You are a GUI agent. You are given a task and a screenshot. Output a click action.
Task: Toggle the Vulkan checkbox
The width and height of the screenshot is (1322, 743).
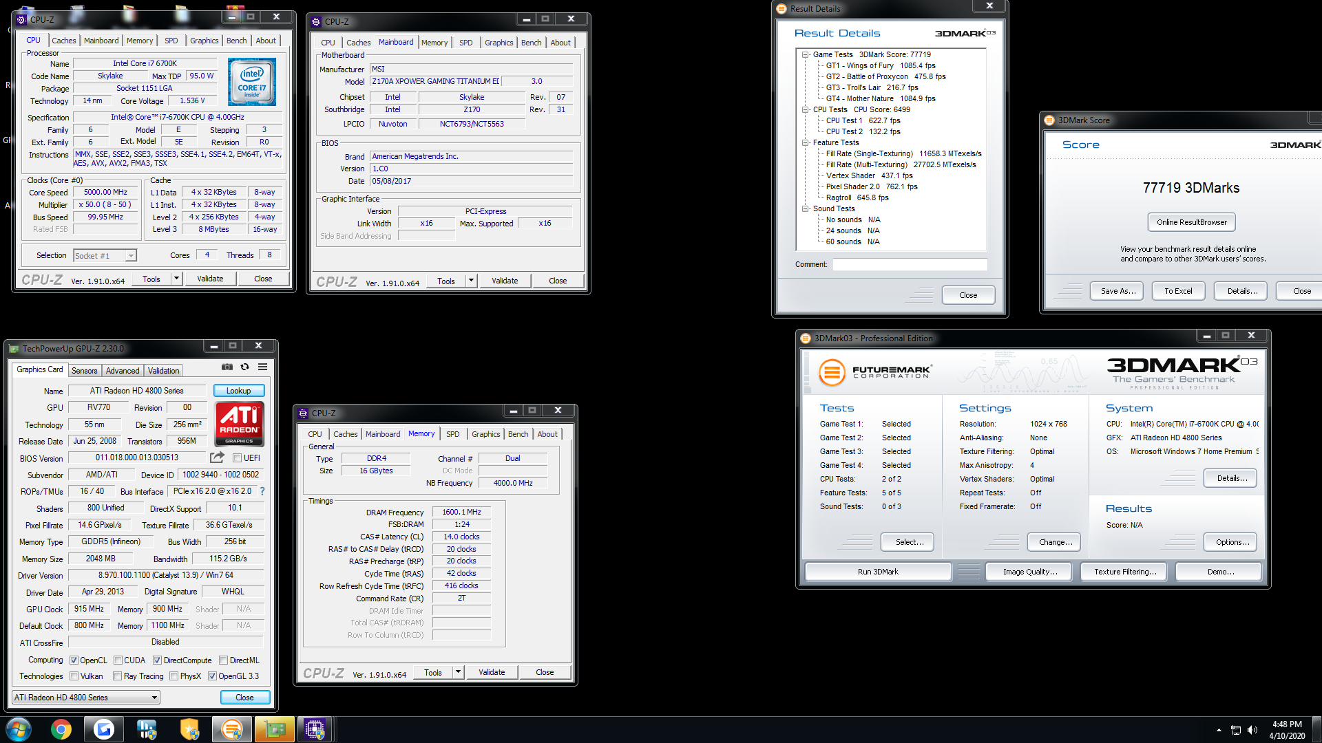coord(74,676)
